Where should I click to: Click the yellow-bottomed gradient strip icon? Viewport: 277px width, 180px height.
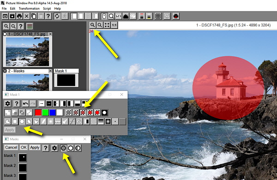coord(149,16)
